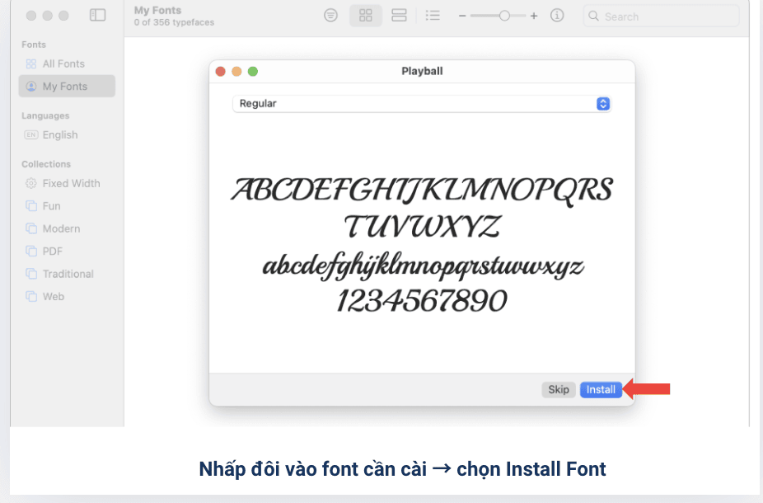Click the minus icon to shrink the preview
This screenshot has height=503, width=763.
point(462,16)
